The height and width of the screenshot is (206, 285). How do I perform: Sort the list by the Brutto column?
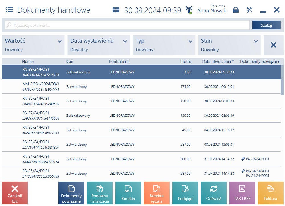click(186, 61)
